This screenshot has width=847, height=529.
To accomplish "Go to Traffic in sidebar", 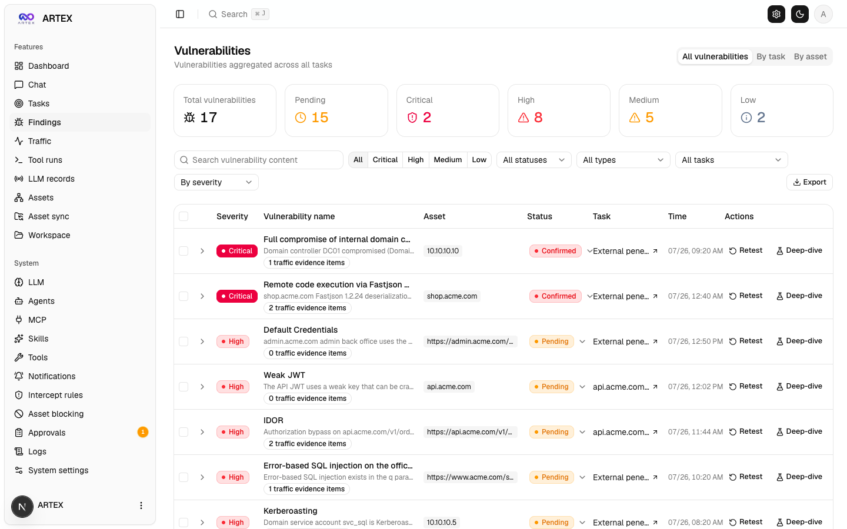I will click(80, 141).
